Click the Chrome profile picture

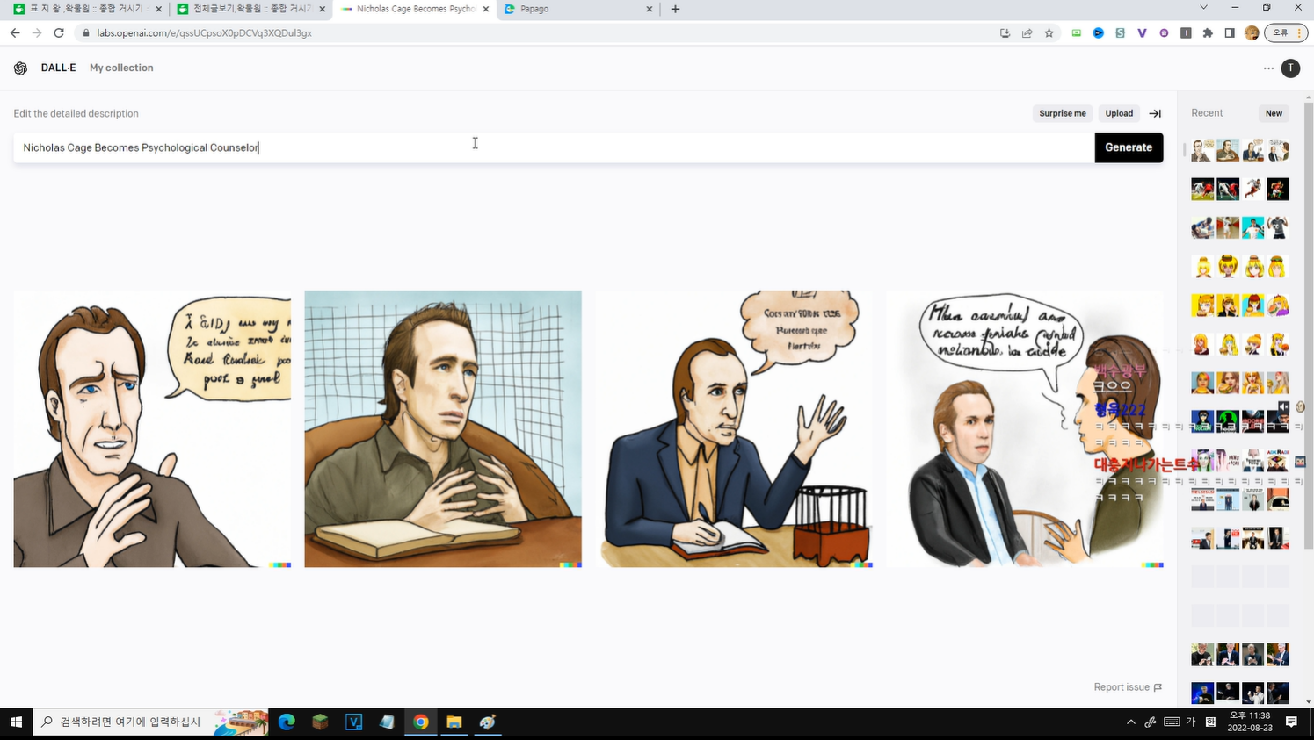[1252, 33]
